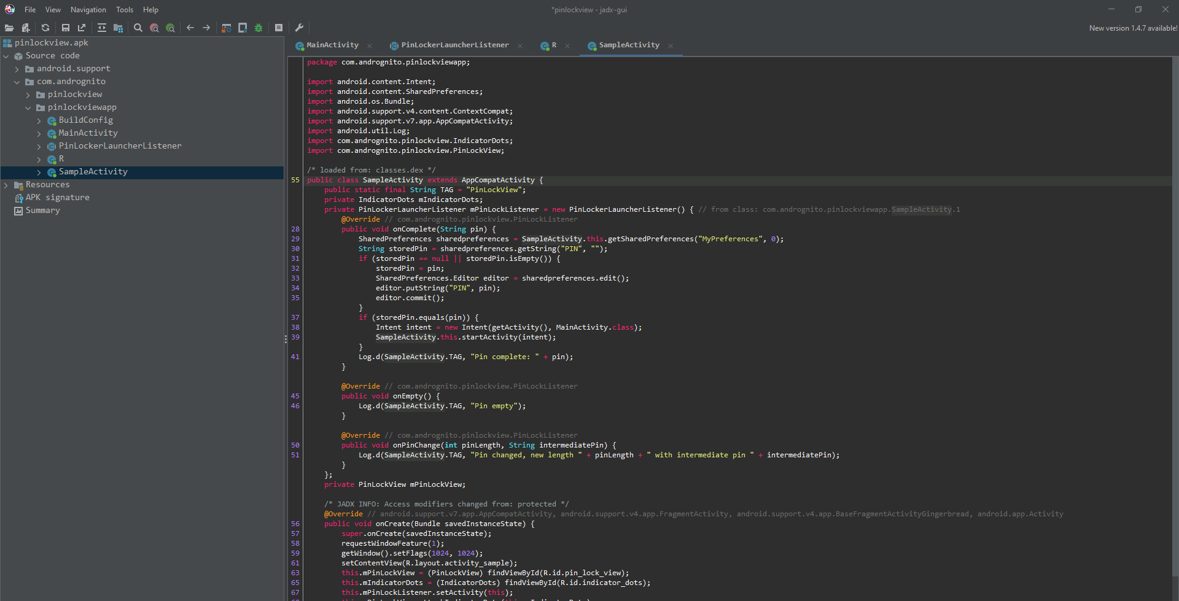Viewport: 1179px width, 601px height.
Task: Click the Resources folder in the tree
Action: coord(47,185)
